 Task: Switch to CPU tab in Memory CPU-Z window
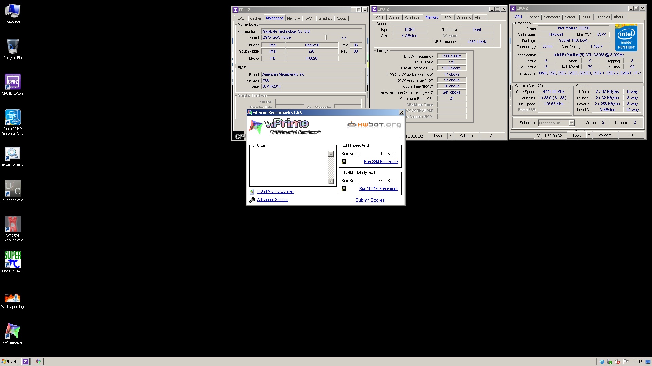click(379, 18)
